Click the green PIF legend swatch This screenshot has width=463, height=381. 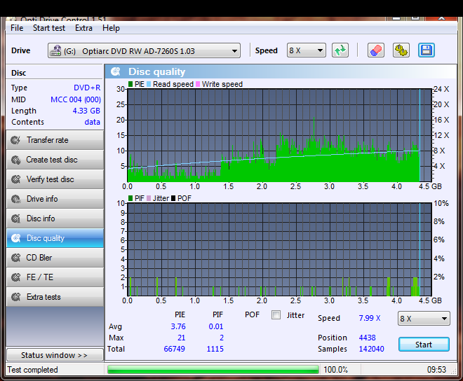pyautogui.click(x=130, y=198)
